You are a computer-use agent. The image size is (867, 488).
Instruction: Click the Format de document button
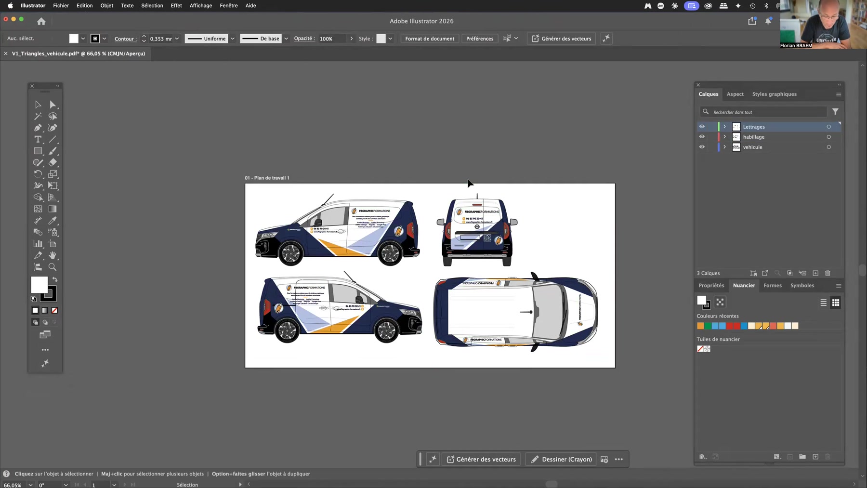pos(430,39)
